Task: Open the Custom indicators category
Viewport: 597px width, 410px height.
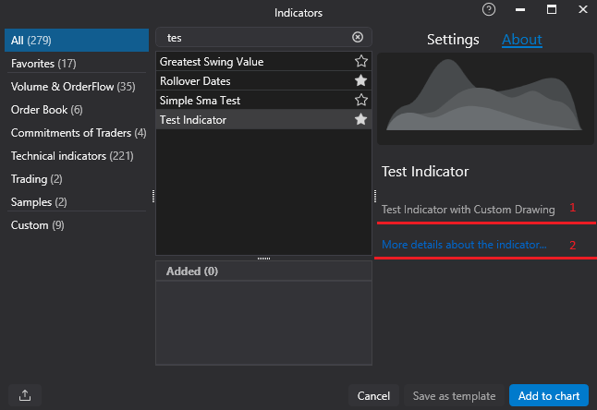Action: [x=38, y=225]
